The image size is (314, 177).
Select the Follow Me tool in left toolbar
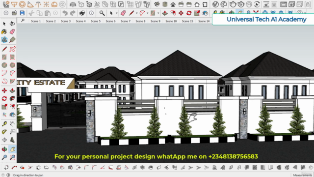point(12,98)
